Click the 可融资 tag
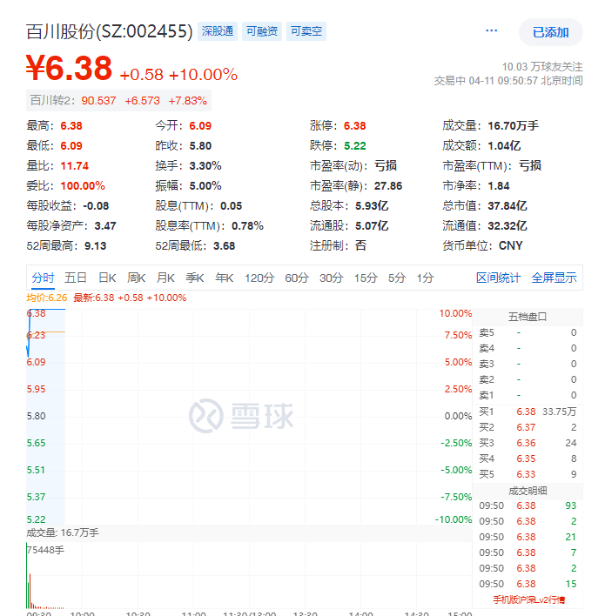605x616 pixels. coord(262,31)
